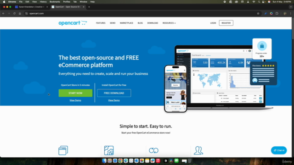Click the Wi-Fi icon in the menu bar
Viewport: 294px width, 165px height.
click(254, 2)
